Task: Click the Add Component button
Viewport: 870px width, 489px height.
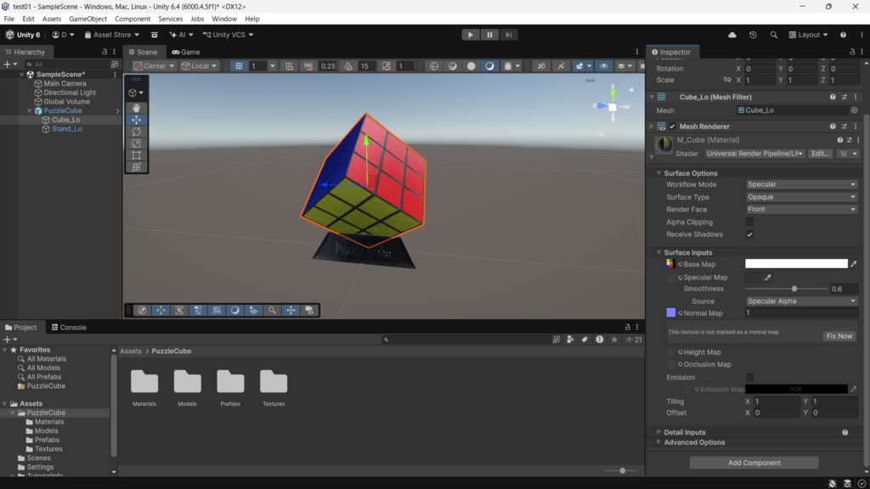Action: [x=754, y=463]
